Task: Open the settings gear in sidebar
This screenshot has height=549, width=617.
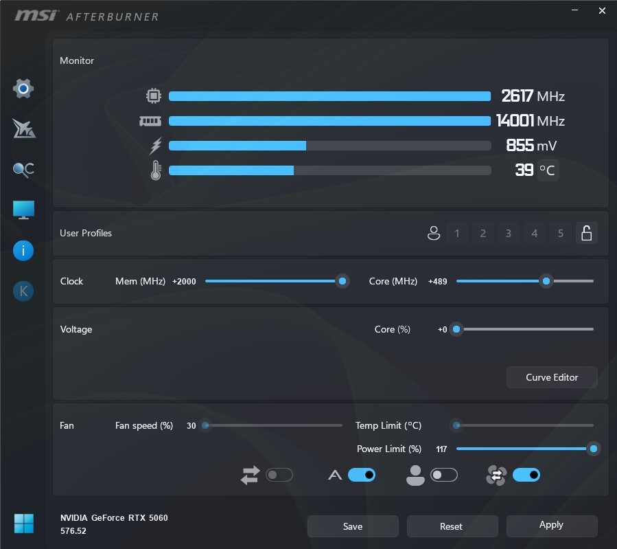Action: 23,88
